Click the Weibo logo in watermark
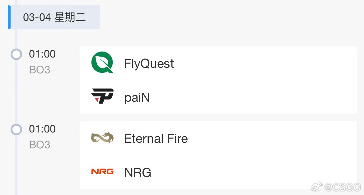The image size is (364, 195). pos(317,186)
